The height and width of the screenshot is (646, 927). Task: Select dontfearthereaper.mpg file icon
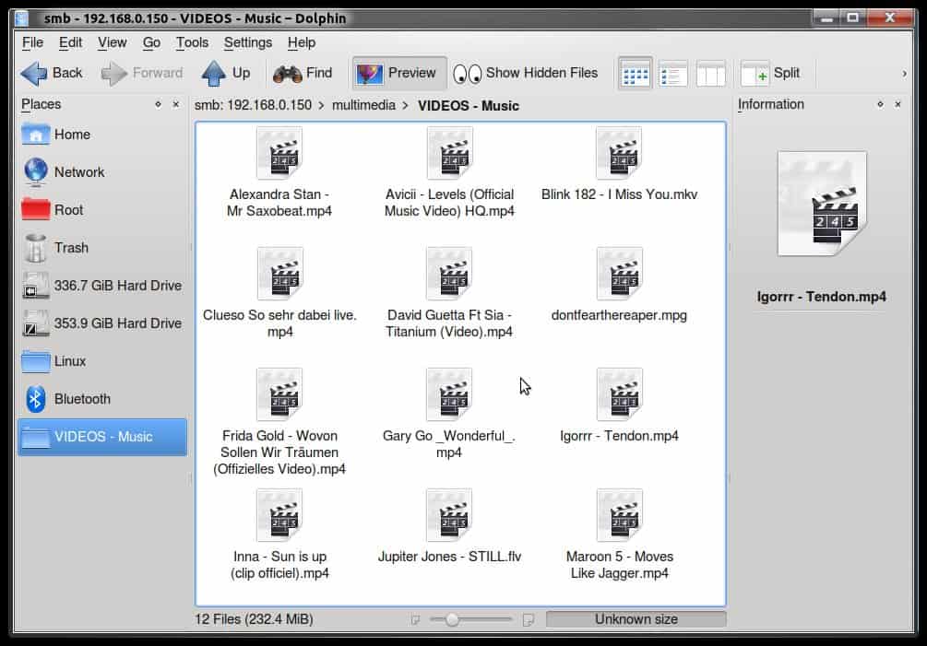point(619,274)
